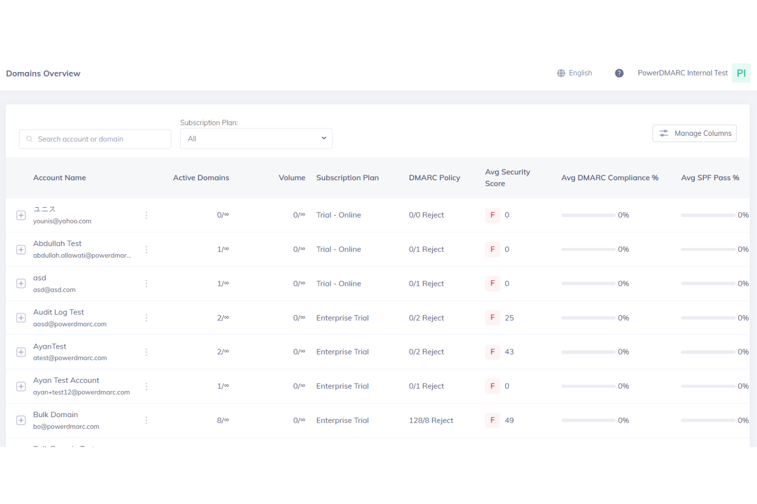Screen dimensions: 757x504
Task: Expand the asd account row
Action: click(21, 283)
